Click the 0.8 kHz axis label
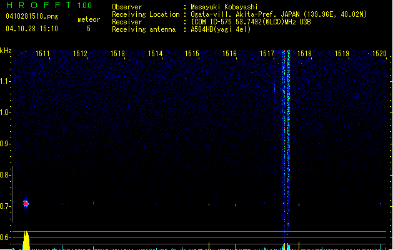This screenshot has height=250, width=393. (x=5, y=175)
